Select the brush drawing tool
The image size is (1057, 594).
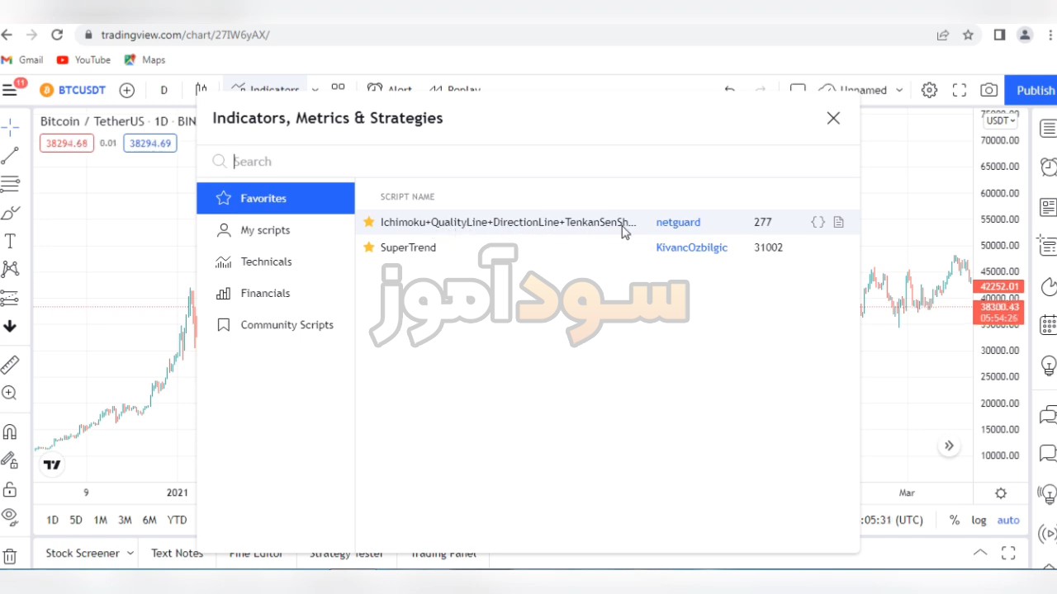point(10,213)
